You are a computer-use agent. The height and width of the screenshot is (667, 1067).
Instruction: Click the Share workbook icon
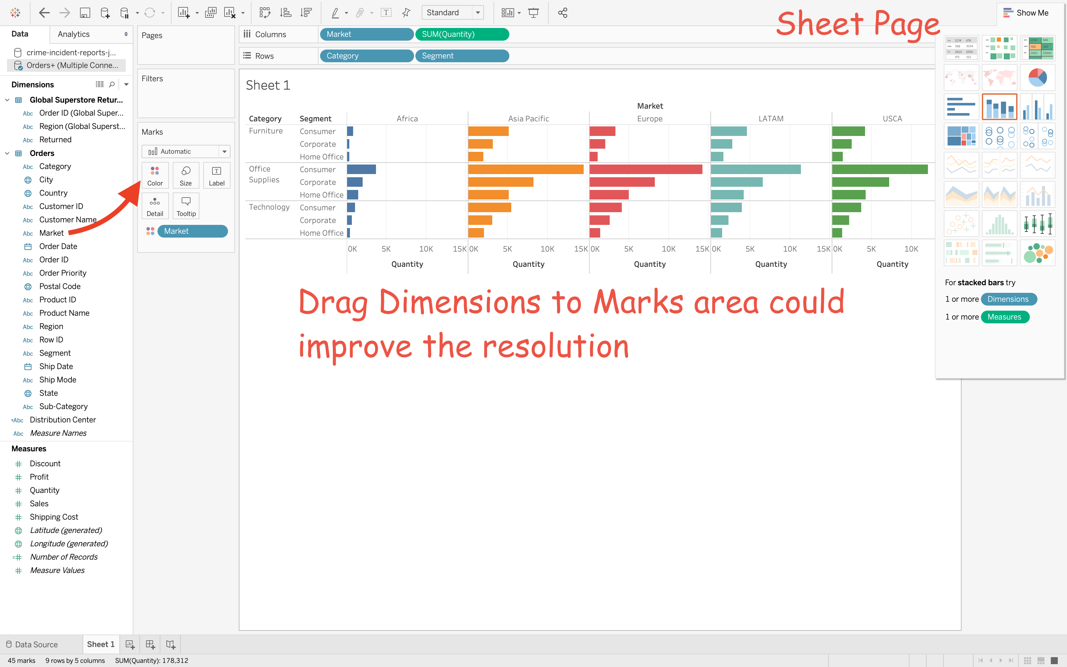click(x=563, y=13)
